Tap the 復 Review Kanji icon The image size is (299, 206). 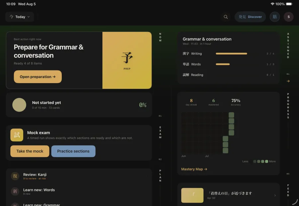pyautogui.click(x=15, y=176)
